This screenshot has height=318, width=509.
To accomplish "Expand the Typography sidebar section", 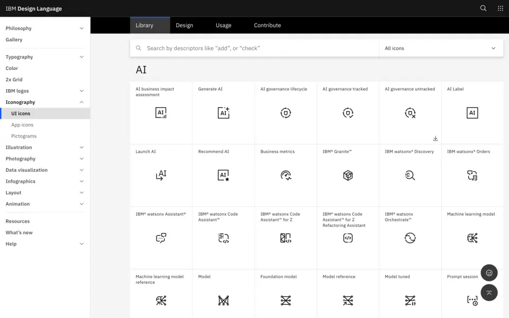I will click(x=45, y=57).
